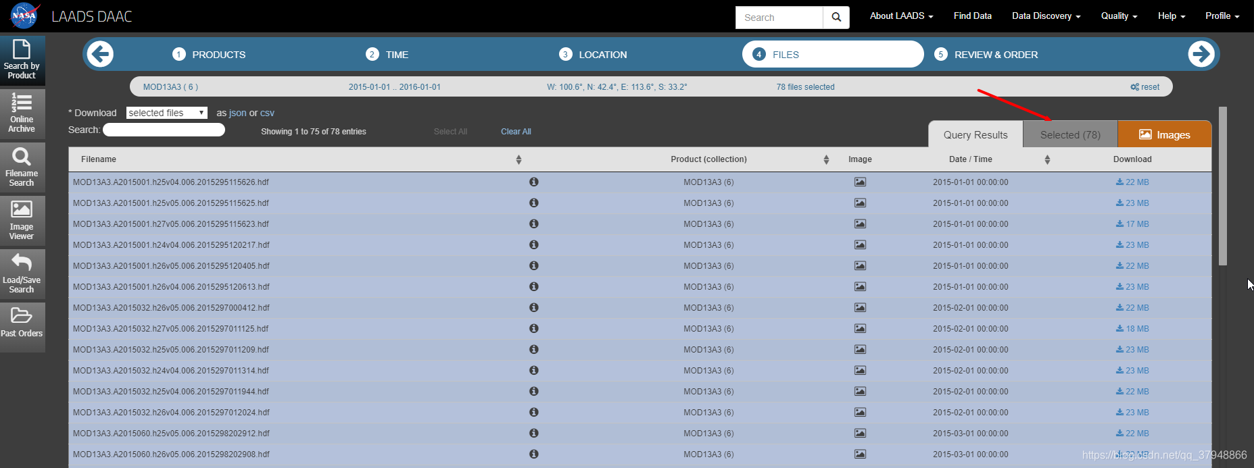Image resolution: width=1254 pixels, height=468 pixels.
Task: View image of MOD13A3.A2015032.h26v05 file
Action: [x=860, y=307]
